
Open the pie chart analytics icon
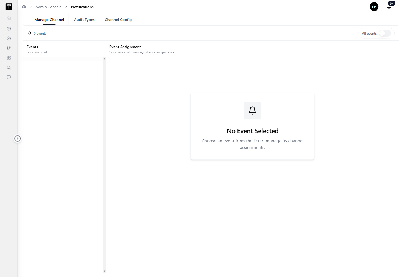(x=9, y=29)
